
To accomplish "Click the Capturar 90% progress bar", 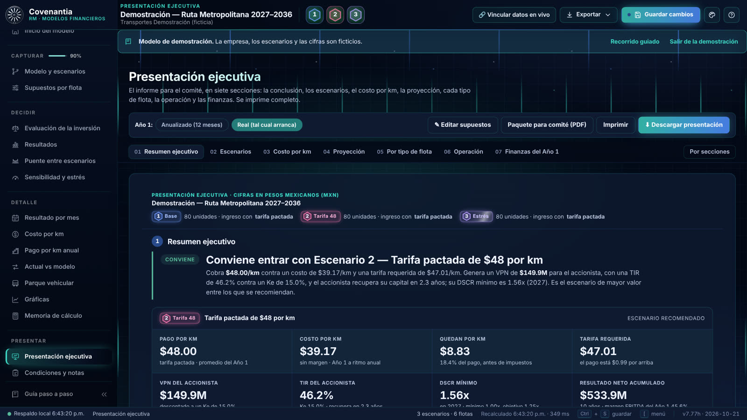I will click(x=57, y=56).
